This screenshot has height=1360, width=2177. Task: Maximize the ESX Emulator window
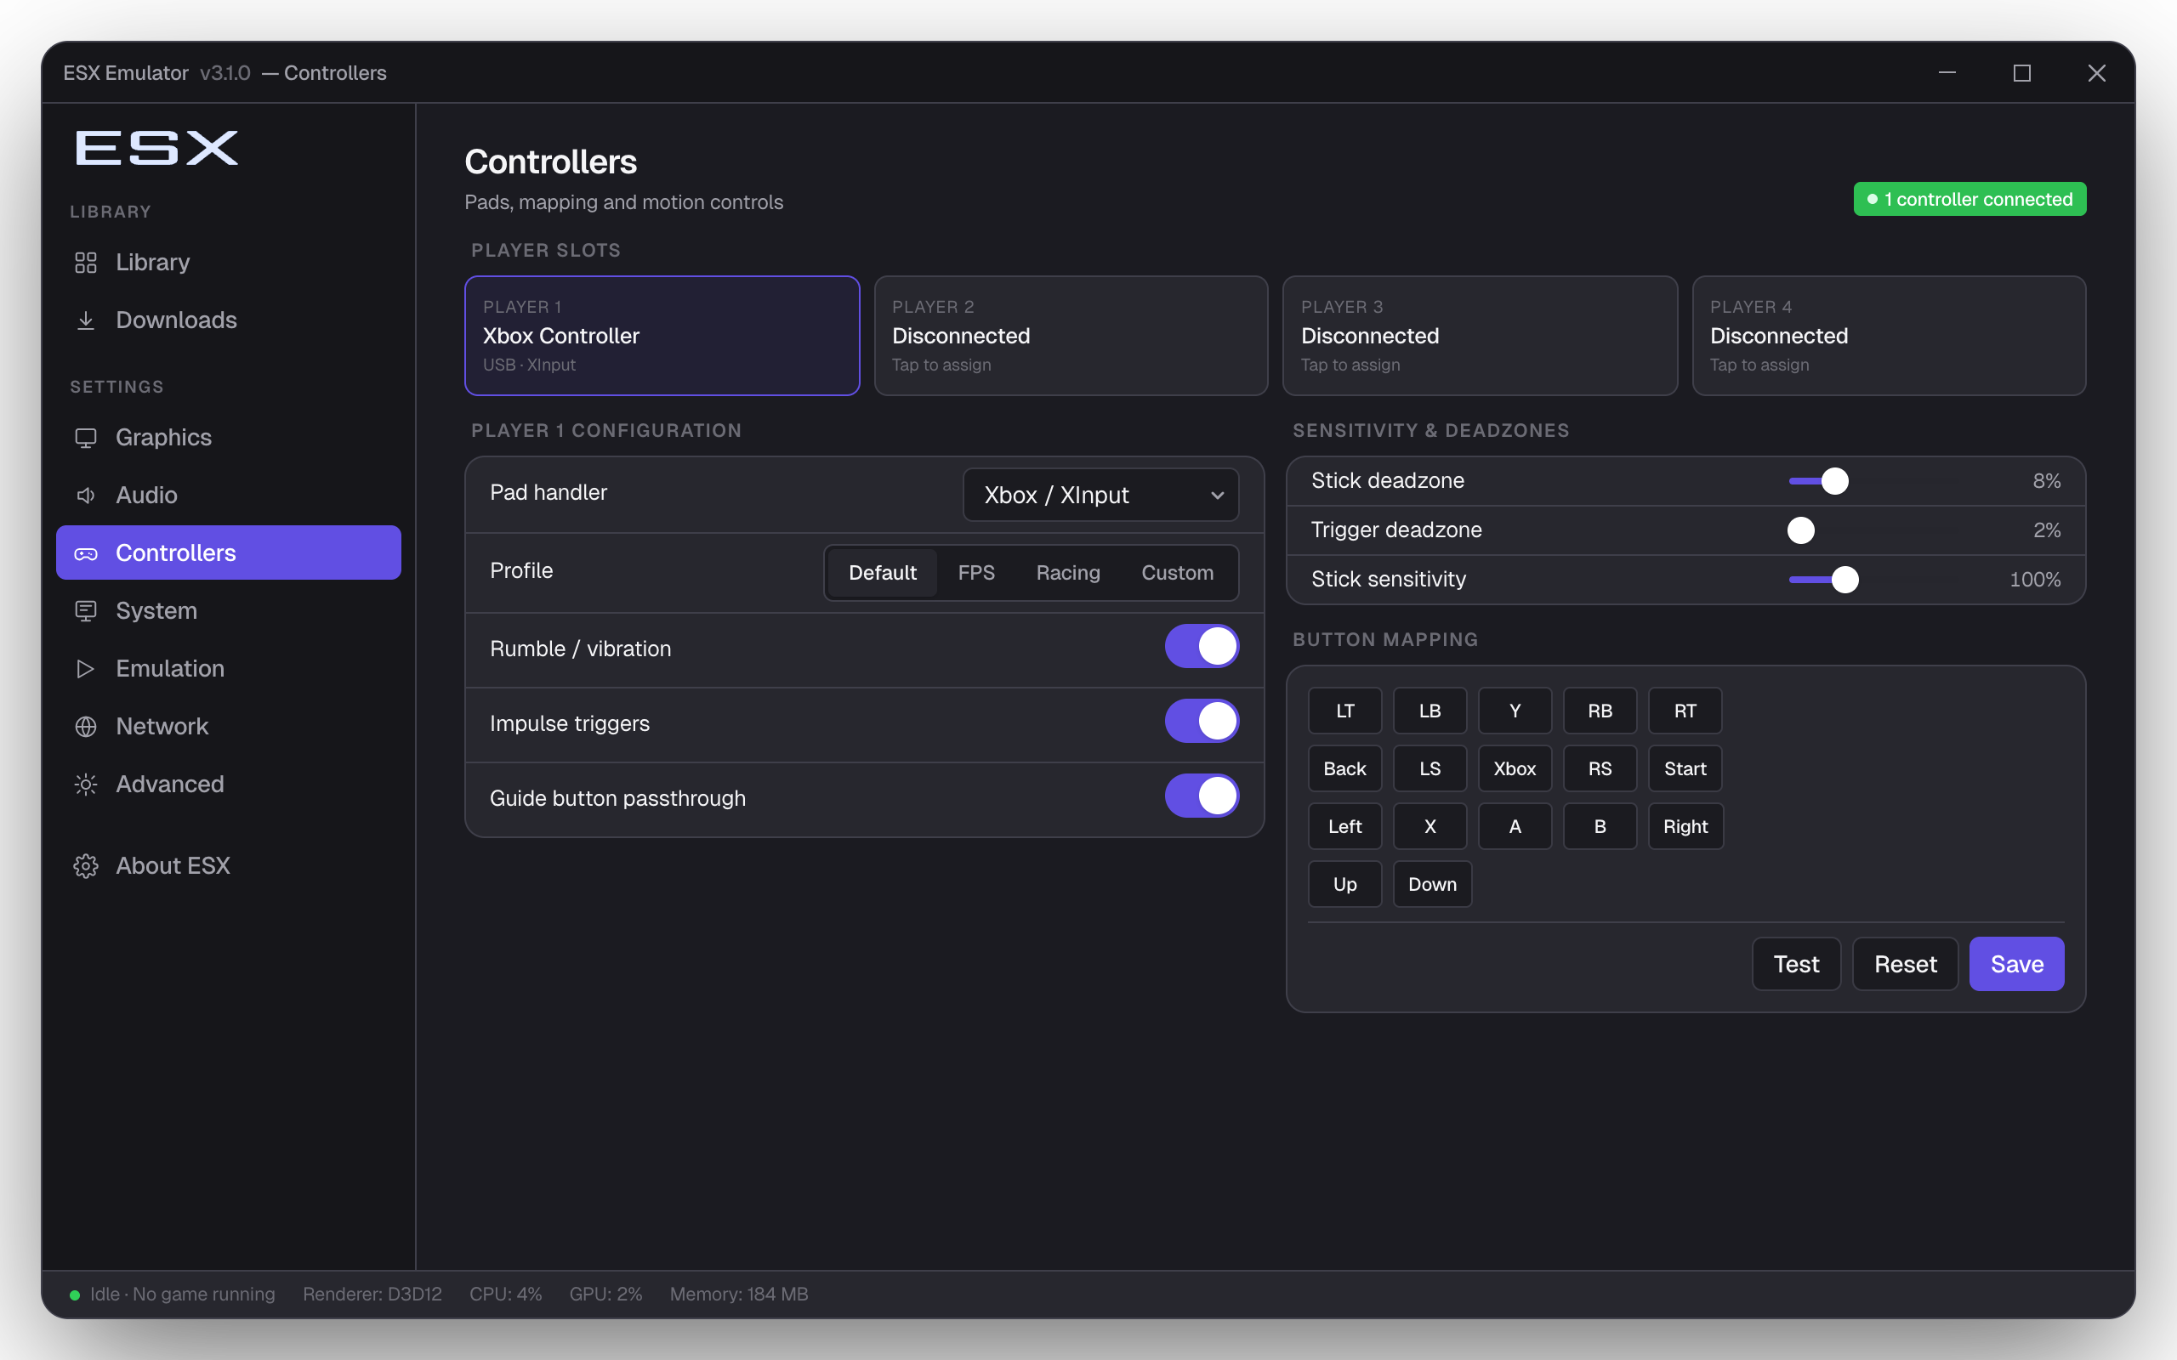point(2021,73)
